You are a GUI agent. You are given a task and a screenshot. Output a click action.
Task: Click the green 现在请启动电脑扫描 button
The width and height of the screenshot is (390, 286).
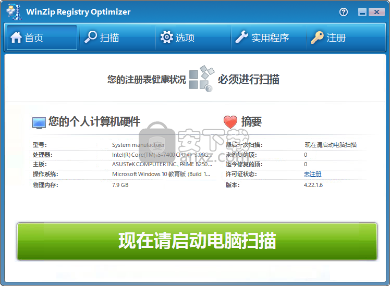pyautogui.click(x=197, y=241)
